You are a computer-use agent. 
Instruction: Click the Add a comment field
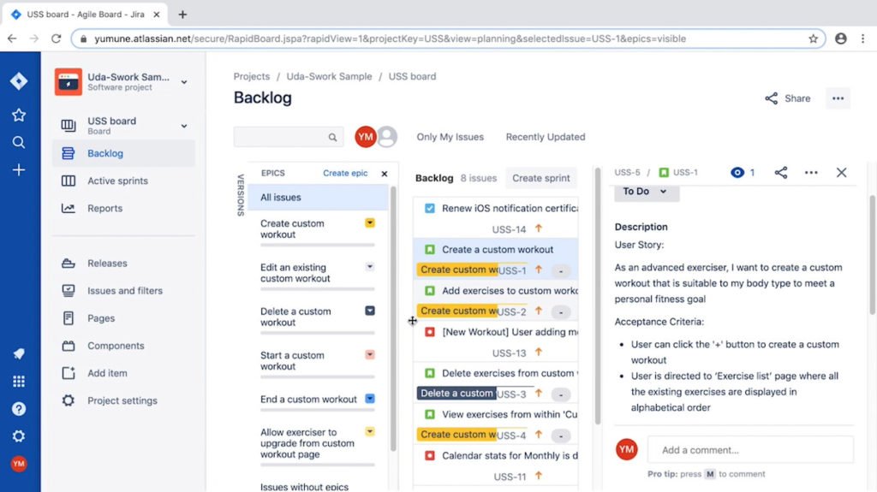click(x=750, y=450)
